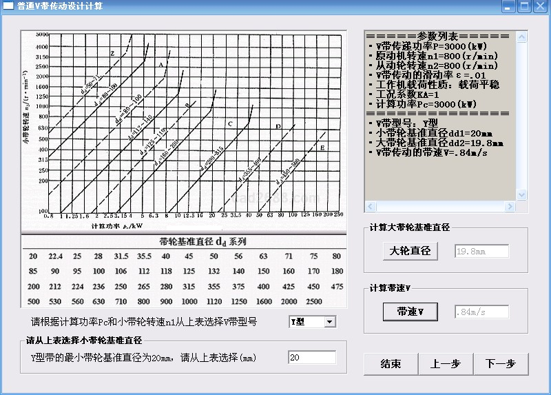The image size is (551, 395).
Task: Click the parameter list left scroll arrow
Action: click(370, 206)
